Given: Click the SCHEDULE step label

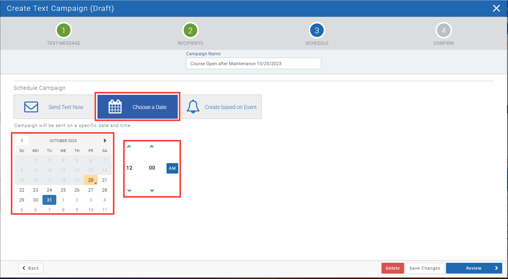Looking at the screenshot, I should tap(317, 43).
